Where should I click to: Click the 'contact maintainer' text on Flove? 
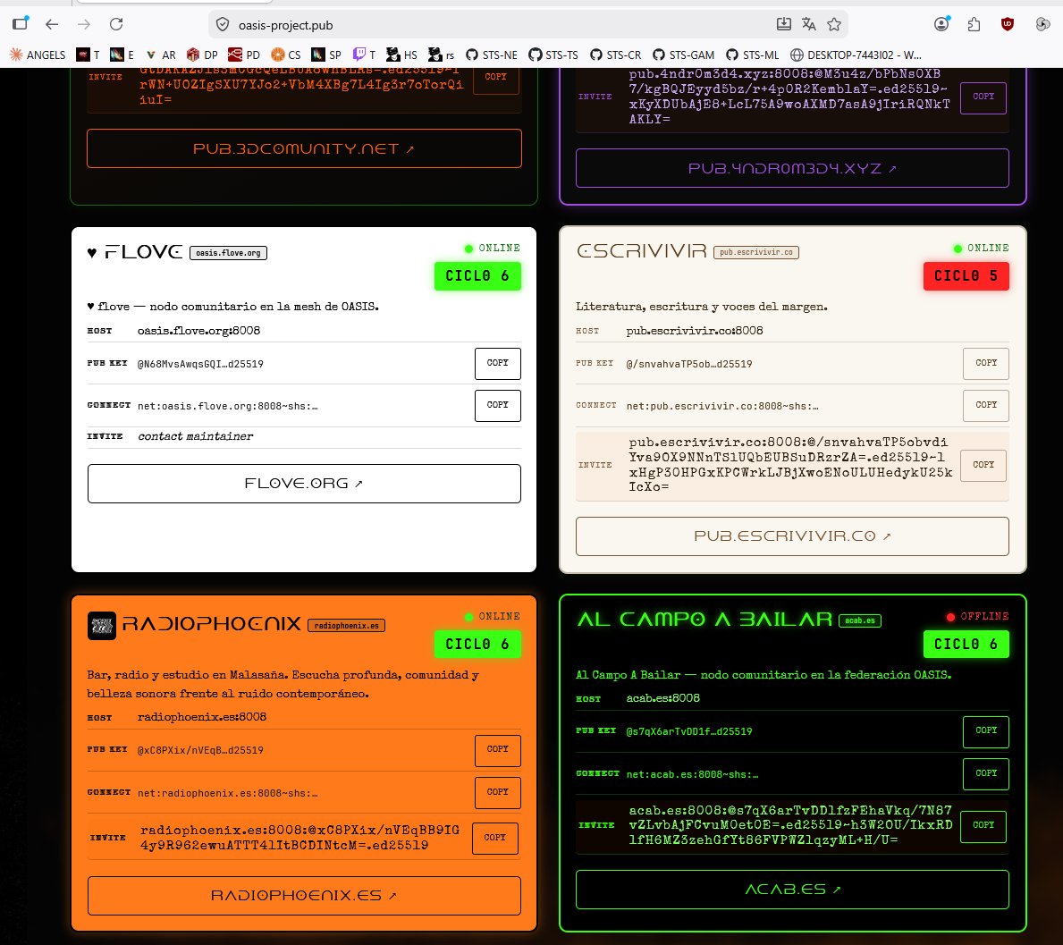195,436
